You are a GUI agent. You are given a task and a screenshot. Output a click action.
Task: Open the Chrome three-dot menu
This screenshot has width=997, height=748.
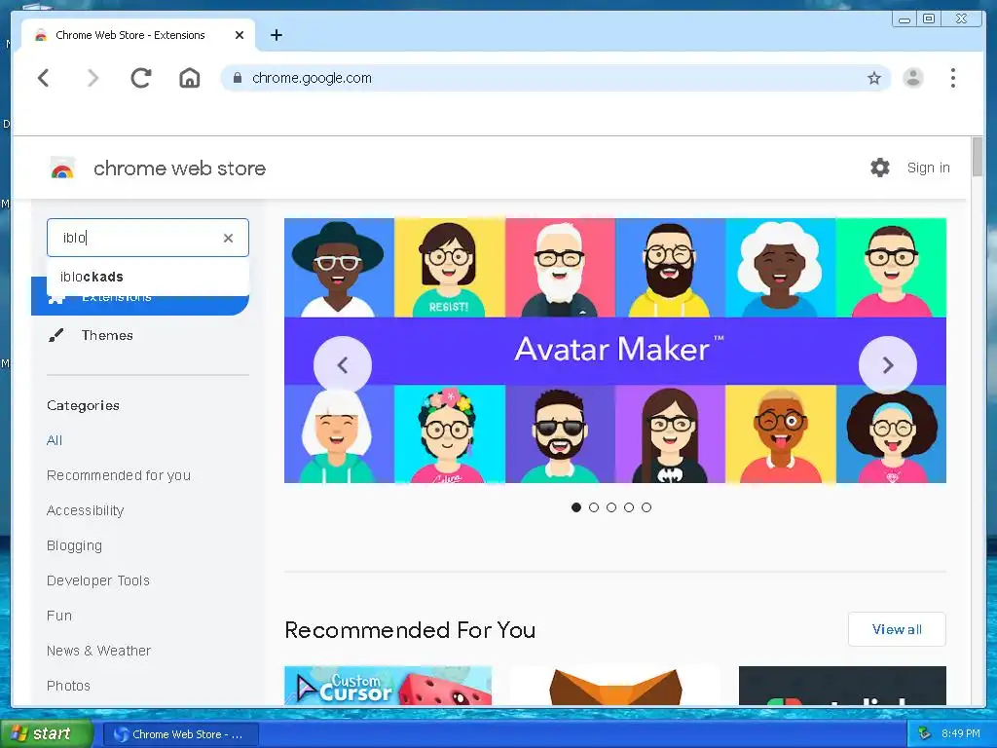(x=952, y=78)
